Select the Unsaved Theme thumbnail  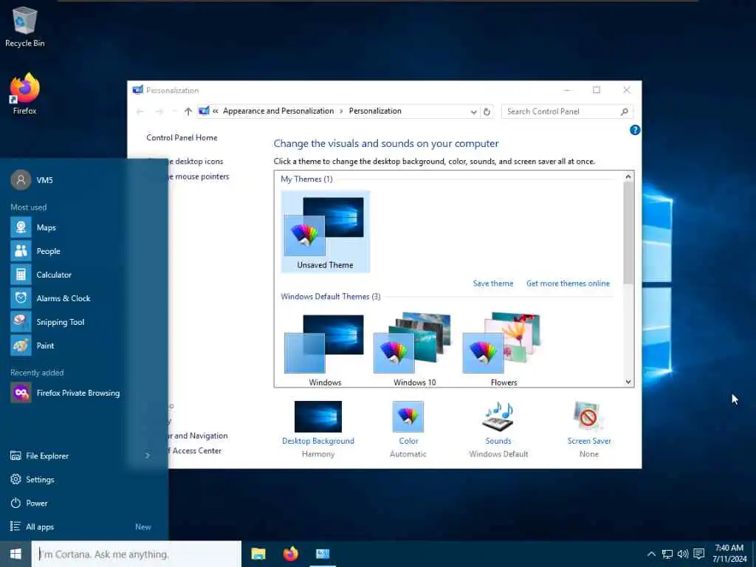click(326, 232)
